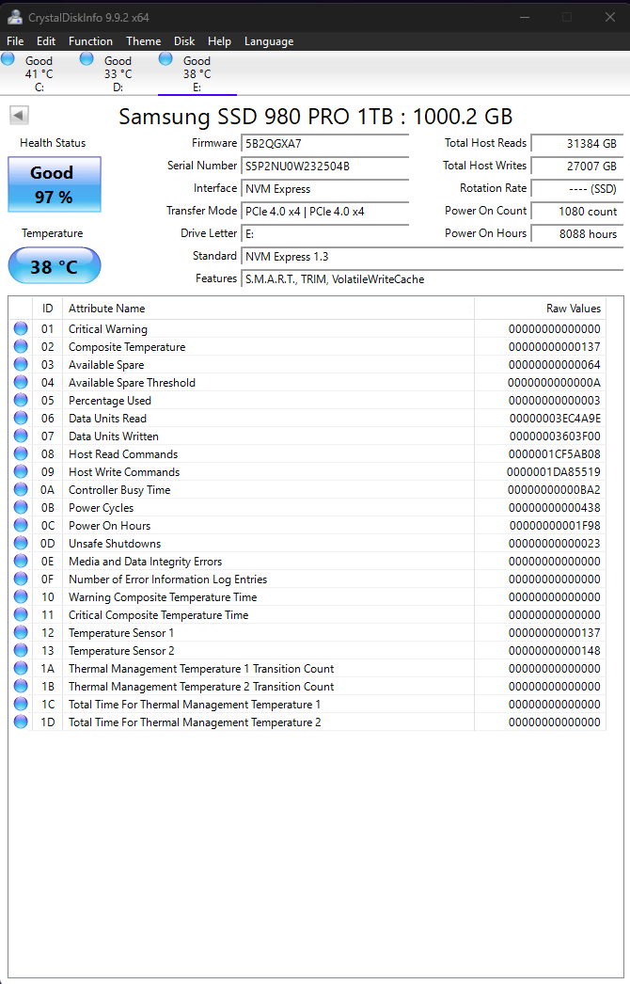Click status orb for Controller Busy Time
Viewport: 630px width, 984px height.
(x=21, y=489)
